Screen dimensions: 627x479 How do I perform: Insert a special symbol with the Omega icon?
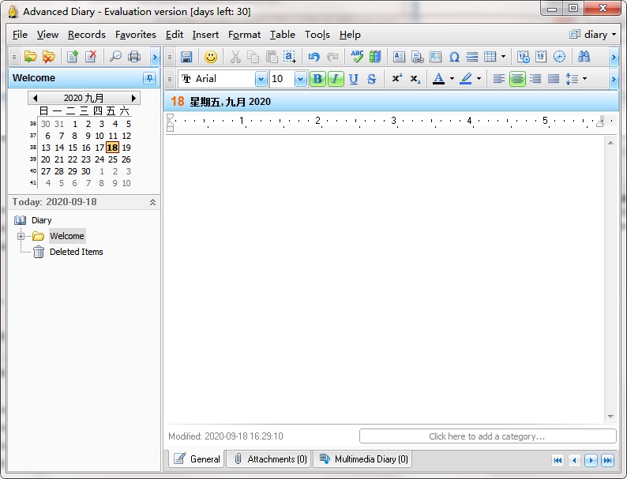[454, 57]
